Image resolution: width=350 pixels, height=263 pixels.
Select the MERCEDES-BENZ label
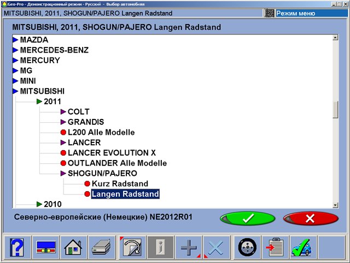point(54,50)
